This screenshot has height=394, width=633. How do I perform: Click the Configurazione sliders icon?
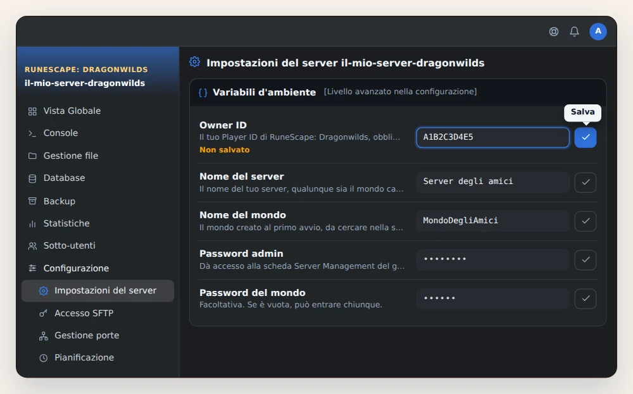pyautogui.click(x=32, y=268)
